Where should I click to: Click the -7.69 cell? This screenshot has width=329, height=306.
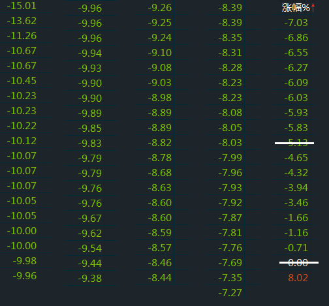pos(230,263)
